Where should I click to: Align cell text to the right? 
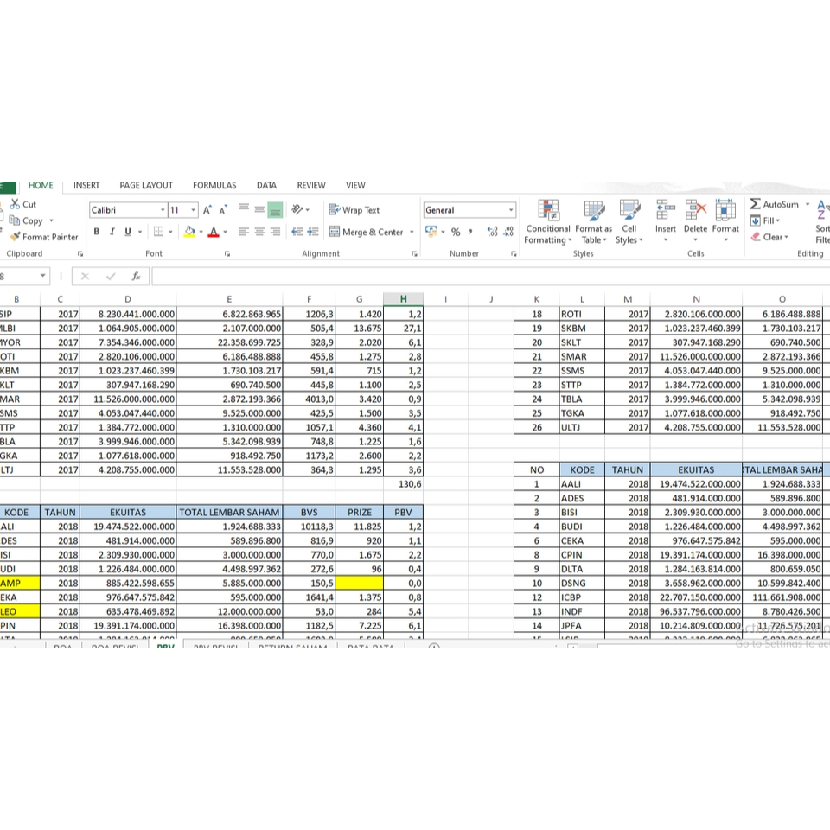(x=275, y=232)
